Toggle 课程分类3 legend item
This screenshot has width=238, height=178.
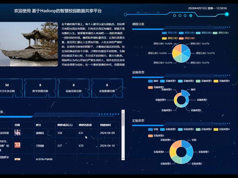pyautogui.click(x=204, y=33)
